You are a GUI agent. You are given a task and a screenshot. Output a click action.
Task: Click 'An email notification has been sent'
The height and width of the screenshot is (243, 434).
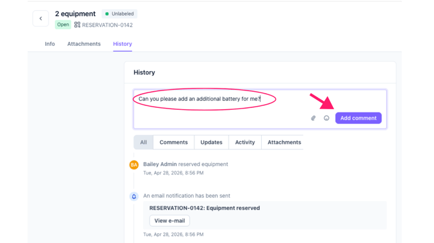pos(187,196)
